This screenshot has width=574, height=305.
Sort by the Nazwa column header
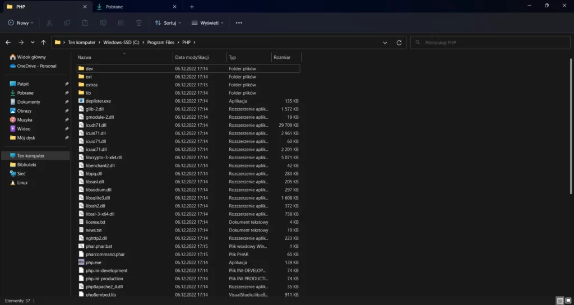(124, 58)
